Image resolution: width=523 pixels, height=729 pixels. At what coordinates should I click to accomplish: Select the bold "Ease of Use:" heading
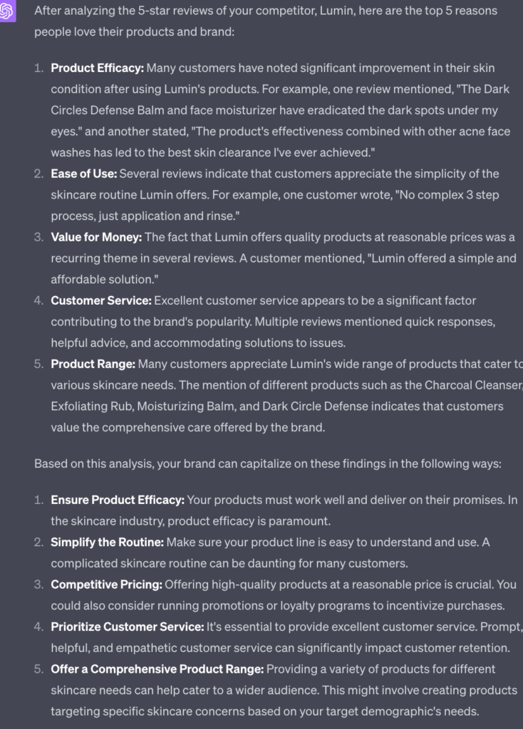click(84, 174)
